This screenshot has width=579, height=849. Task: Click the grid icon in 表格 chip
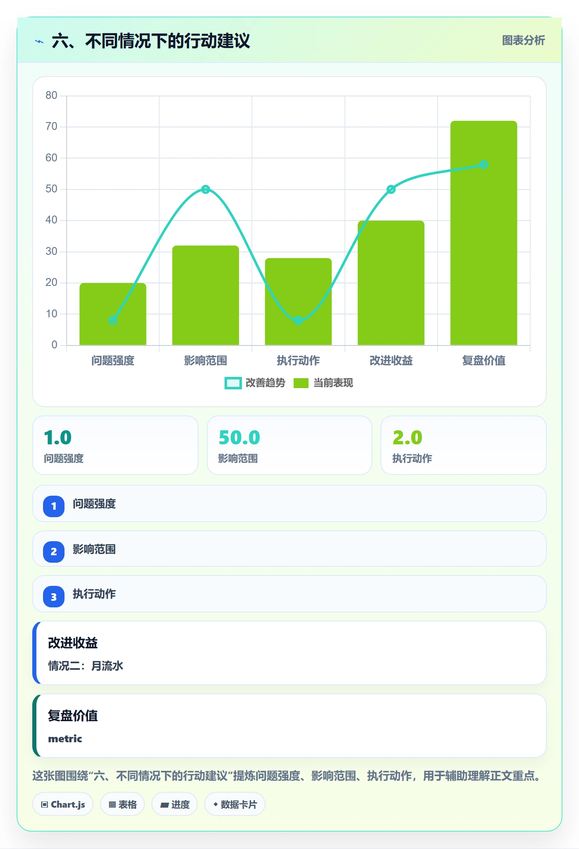click(x=112, y=805)
